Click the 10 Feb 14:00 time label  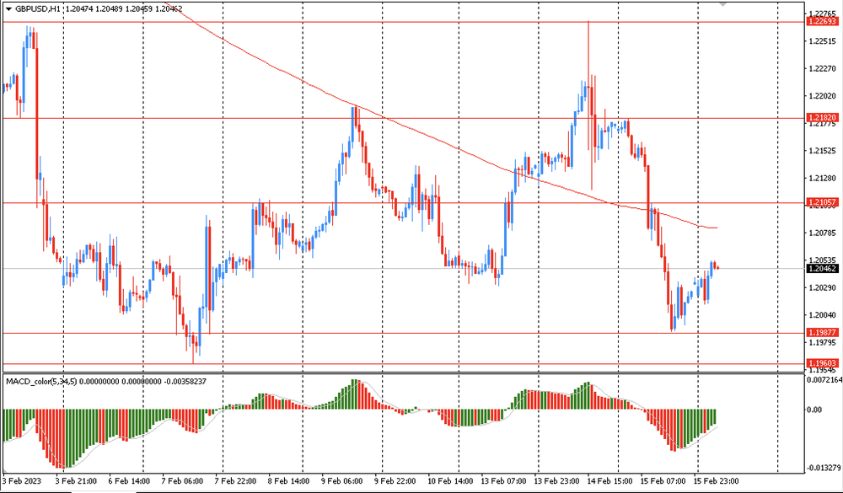(x=450, y=480)
